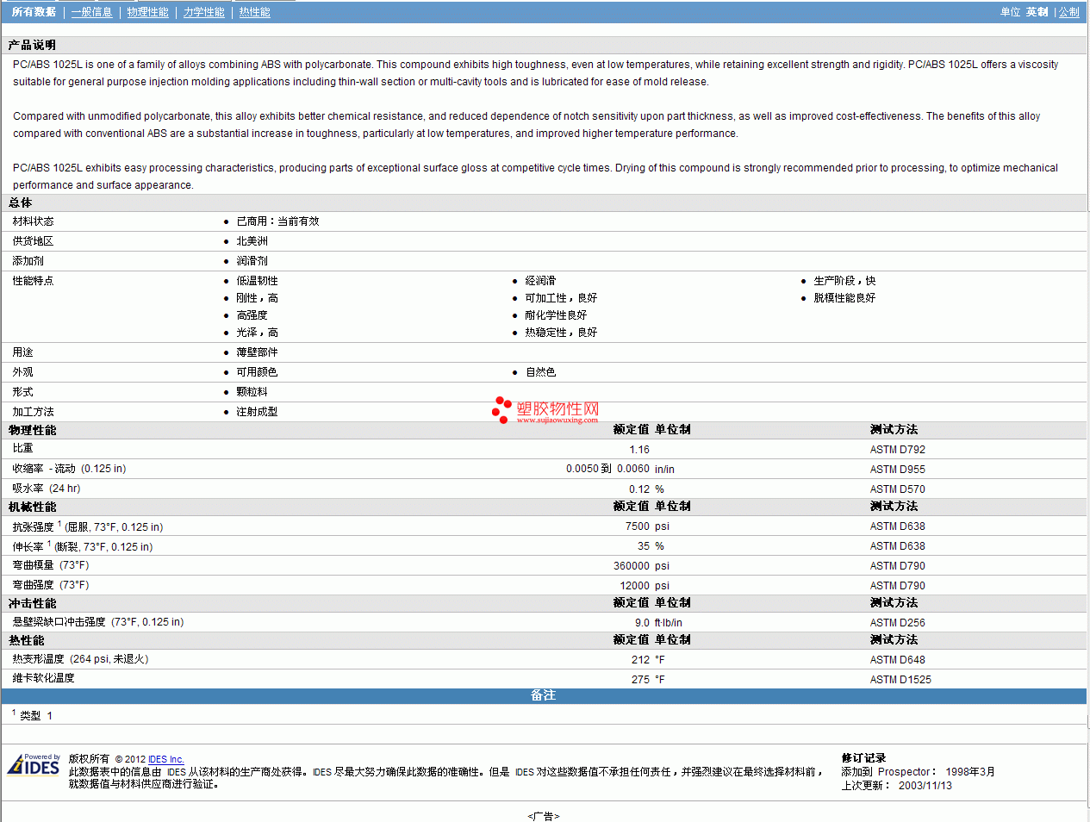Click the 机械性能 section heading

click(x=32, y=508)
